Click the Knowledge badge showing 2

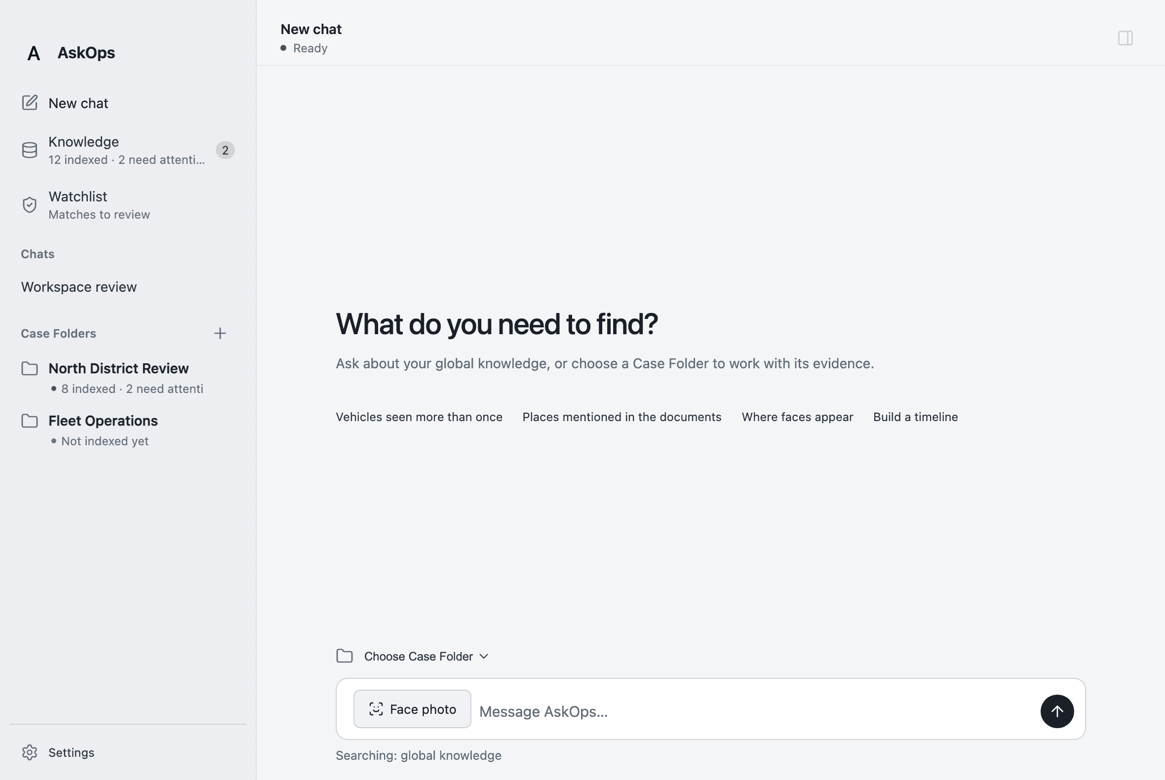[225, 150]
